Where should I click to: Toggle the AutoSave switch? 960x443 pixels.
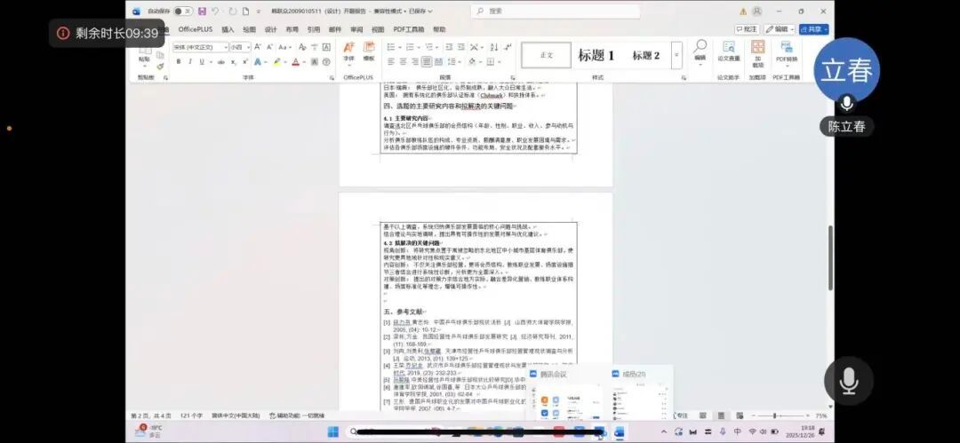pyautogui.click(x=182, y=11)
